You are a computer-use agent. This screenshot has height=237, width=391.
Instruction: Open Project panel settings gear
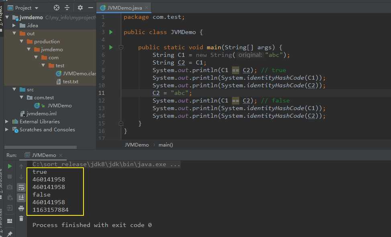pyautogui.click(x=80, y=8)
